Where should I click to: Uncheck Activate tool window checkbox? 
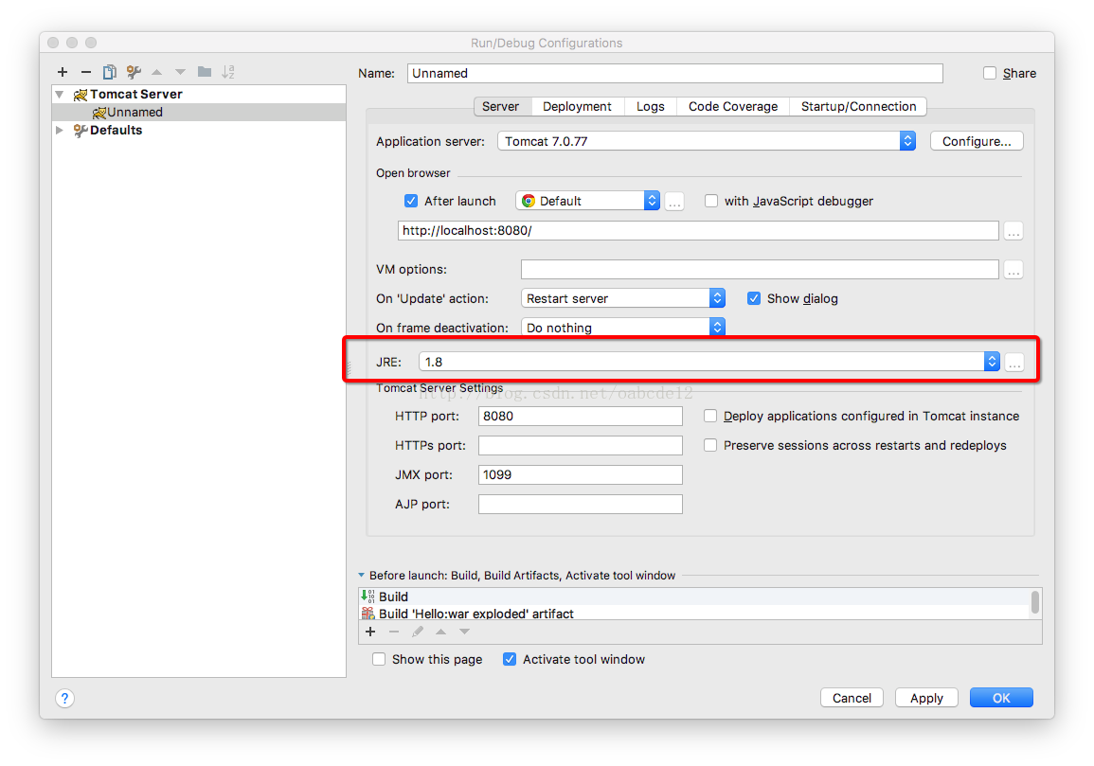pos(510,659)
